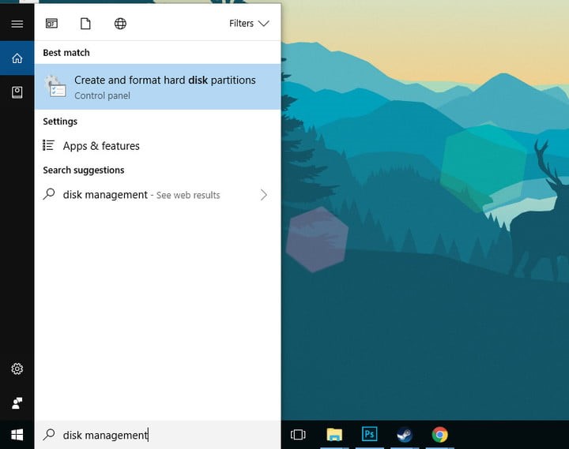Open Settings gear in search sidebar
This screenshot has height=449, width=569.
(17, 369)
